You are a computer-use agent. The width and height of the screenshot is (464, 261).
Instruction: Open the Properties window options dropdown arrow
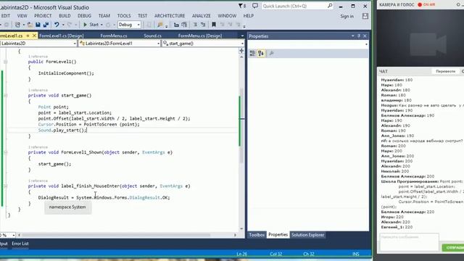[353, 36]
